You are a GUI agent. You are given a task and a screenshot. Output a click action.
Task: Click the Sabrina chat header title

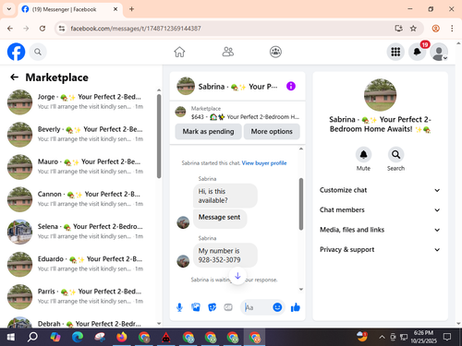pos(237,87)
